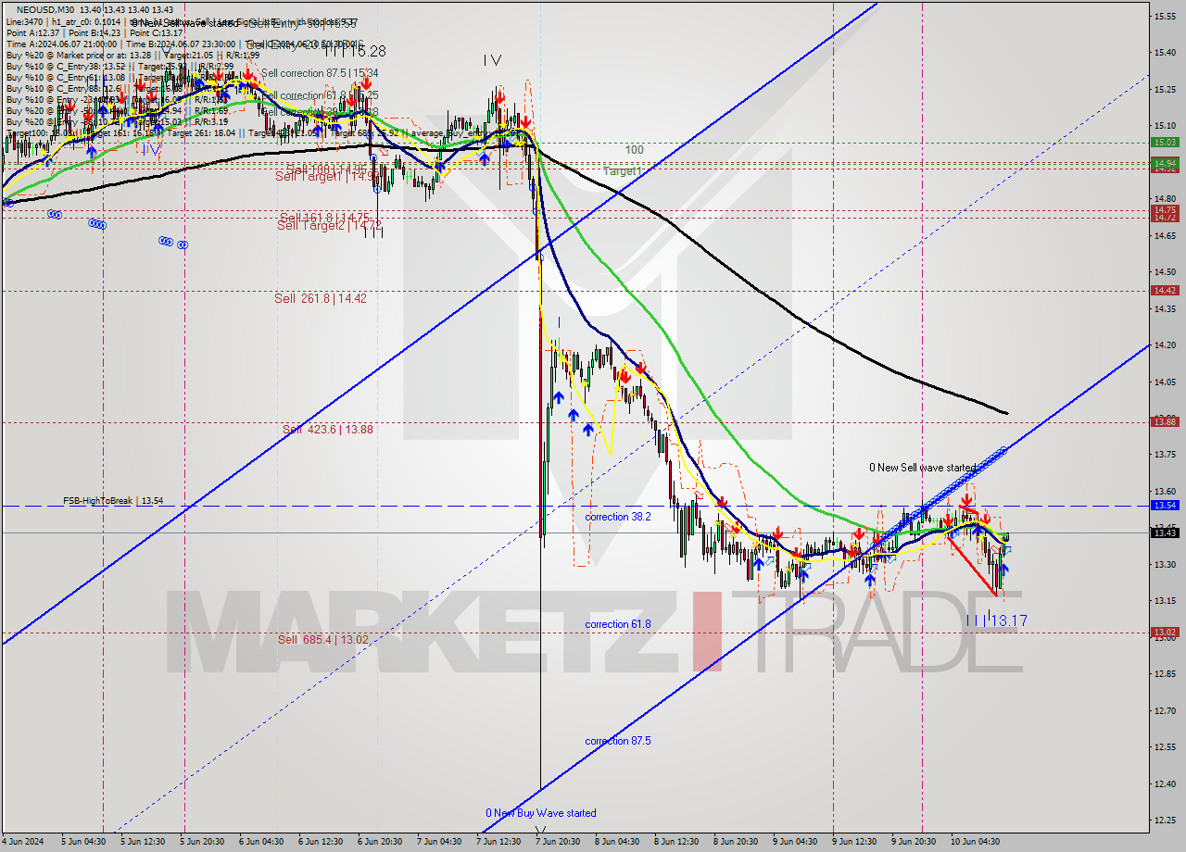Click the 15.40 price scale value
Screen dimensions: 1186x852
[x=1164, y=52]
